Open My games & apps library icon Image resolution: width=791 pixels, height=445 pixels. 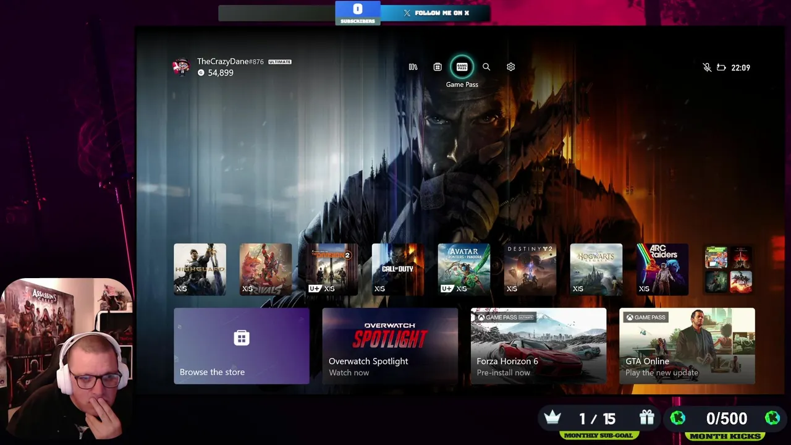(413, 67)
